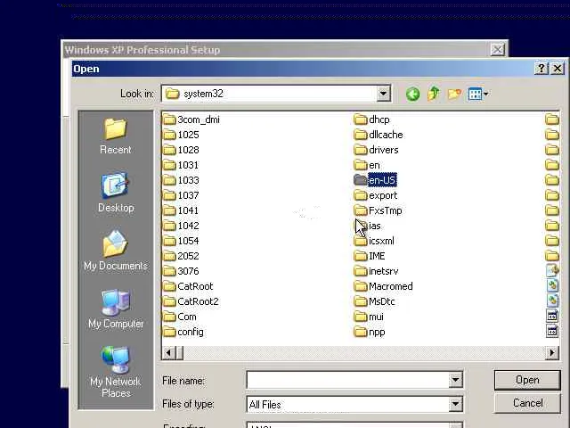The image size is (570, 428).
Task: Select the IME folder
Action: click(370, 256)
